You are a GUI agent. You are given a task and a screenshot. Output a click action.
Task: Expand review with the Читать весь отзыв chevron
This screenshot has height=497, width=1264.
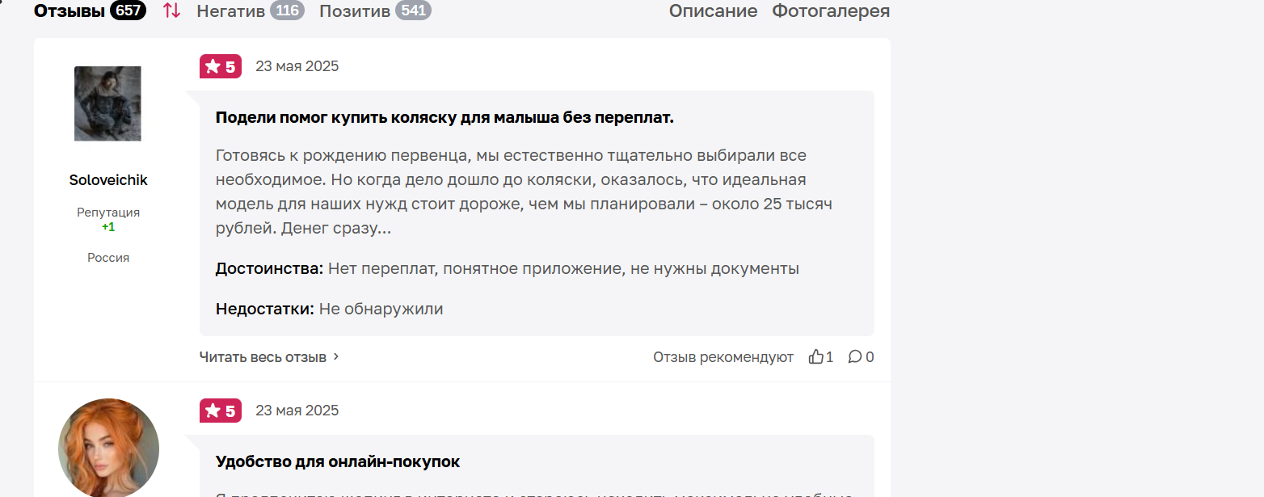[336, 356]
